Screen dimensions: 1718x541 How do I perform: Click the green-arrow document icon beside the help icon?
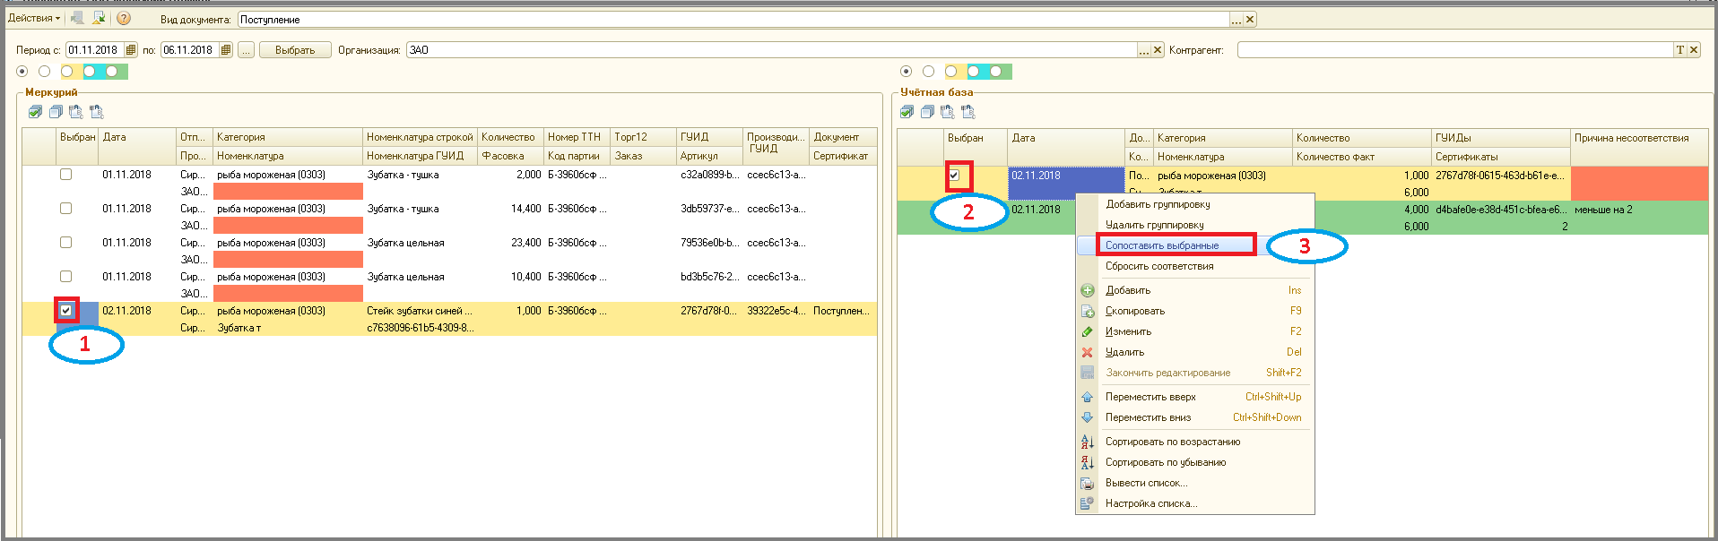pyautogui.click(x=100, y=18)
